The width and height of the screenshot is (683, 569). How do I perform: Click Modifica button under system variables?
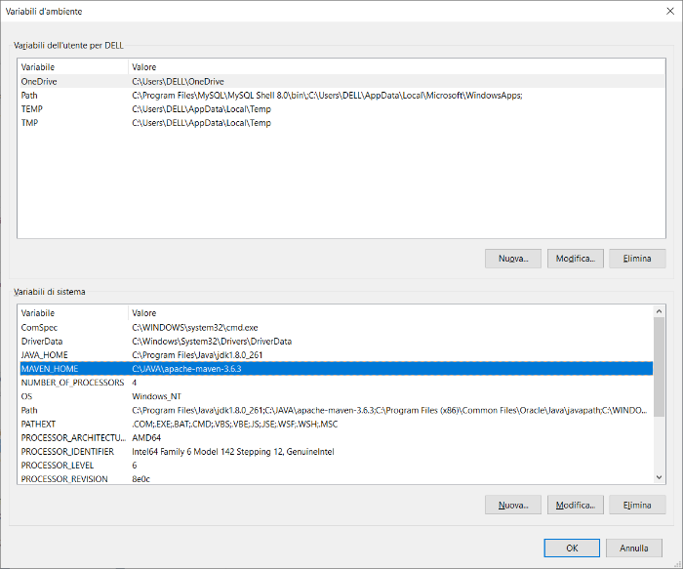[576, 506]
